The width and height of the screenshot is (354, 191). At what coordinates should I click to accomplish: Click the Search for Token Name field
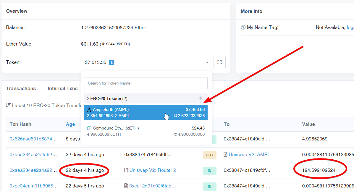(146, 83)
